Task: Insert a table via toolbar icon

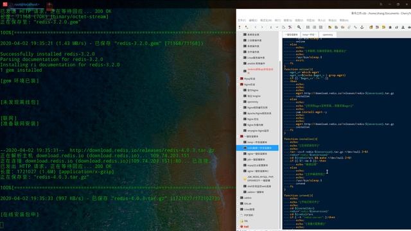Action: [336, 27]
